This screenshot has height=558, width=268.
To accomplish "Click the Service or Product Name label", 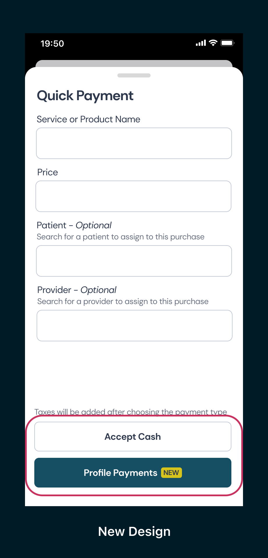I will click(88, 119).
